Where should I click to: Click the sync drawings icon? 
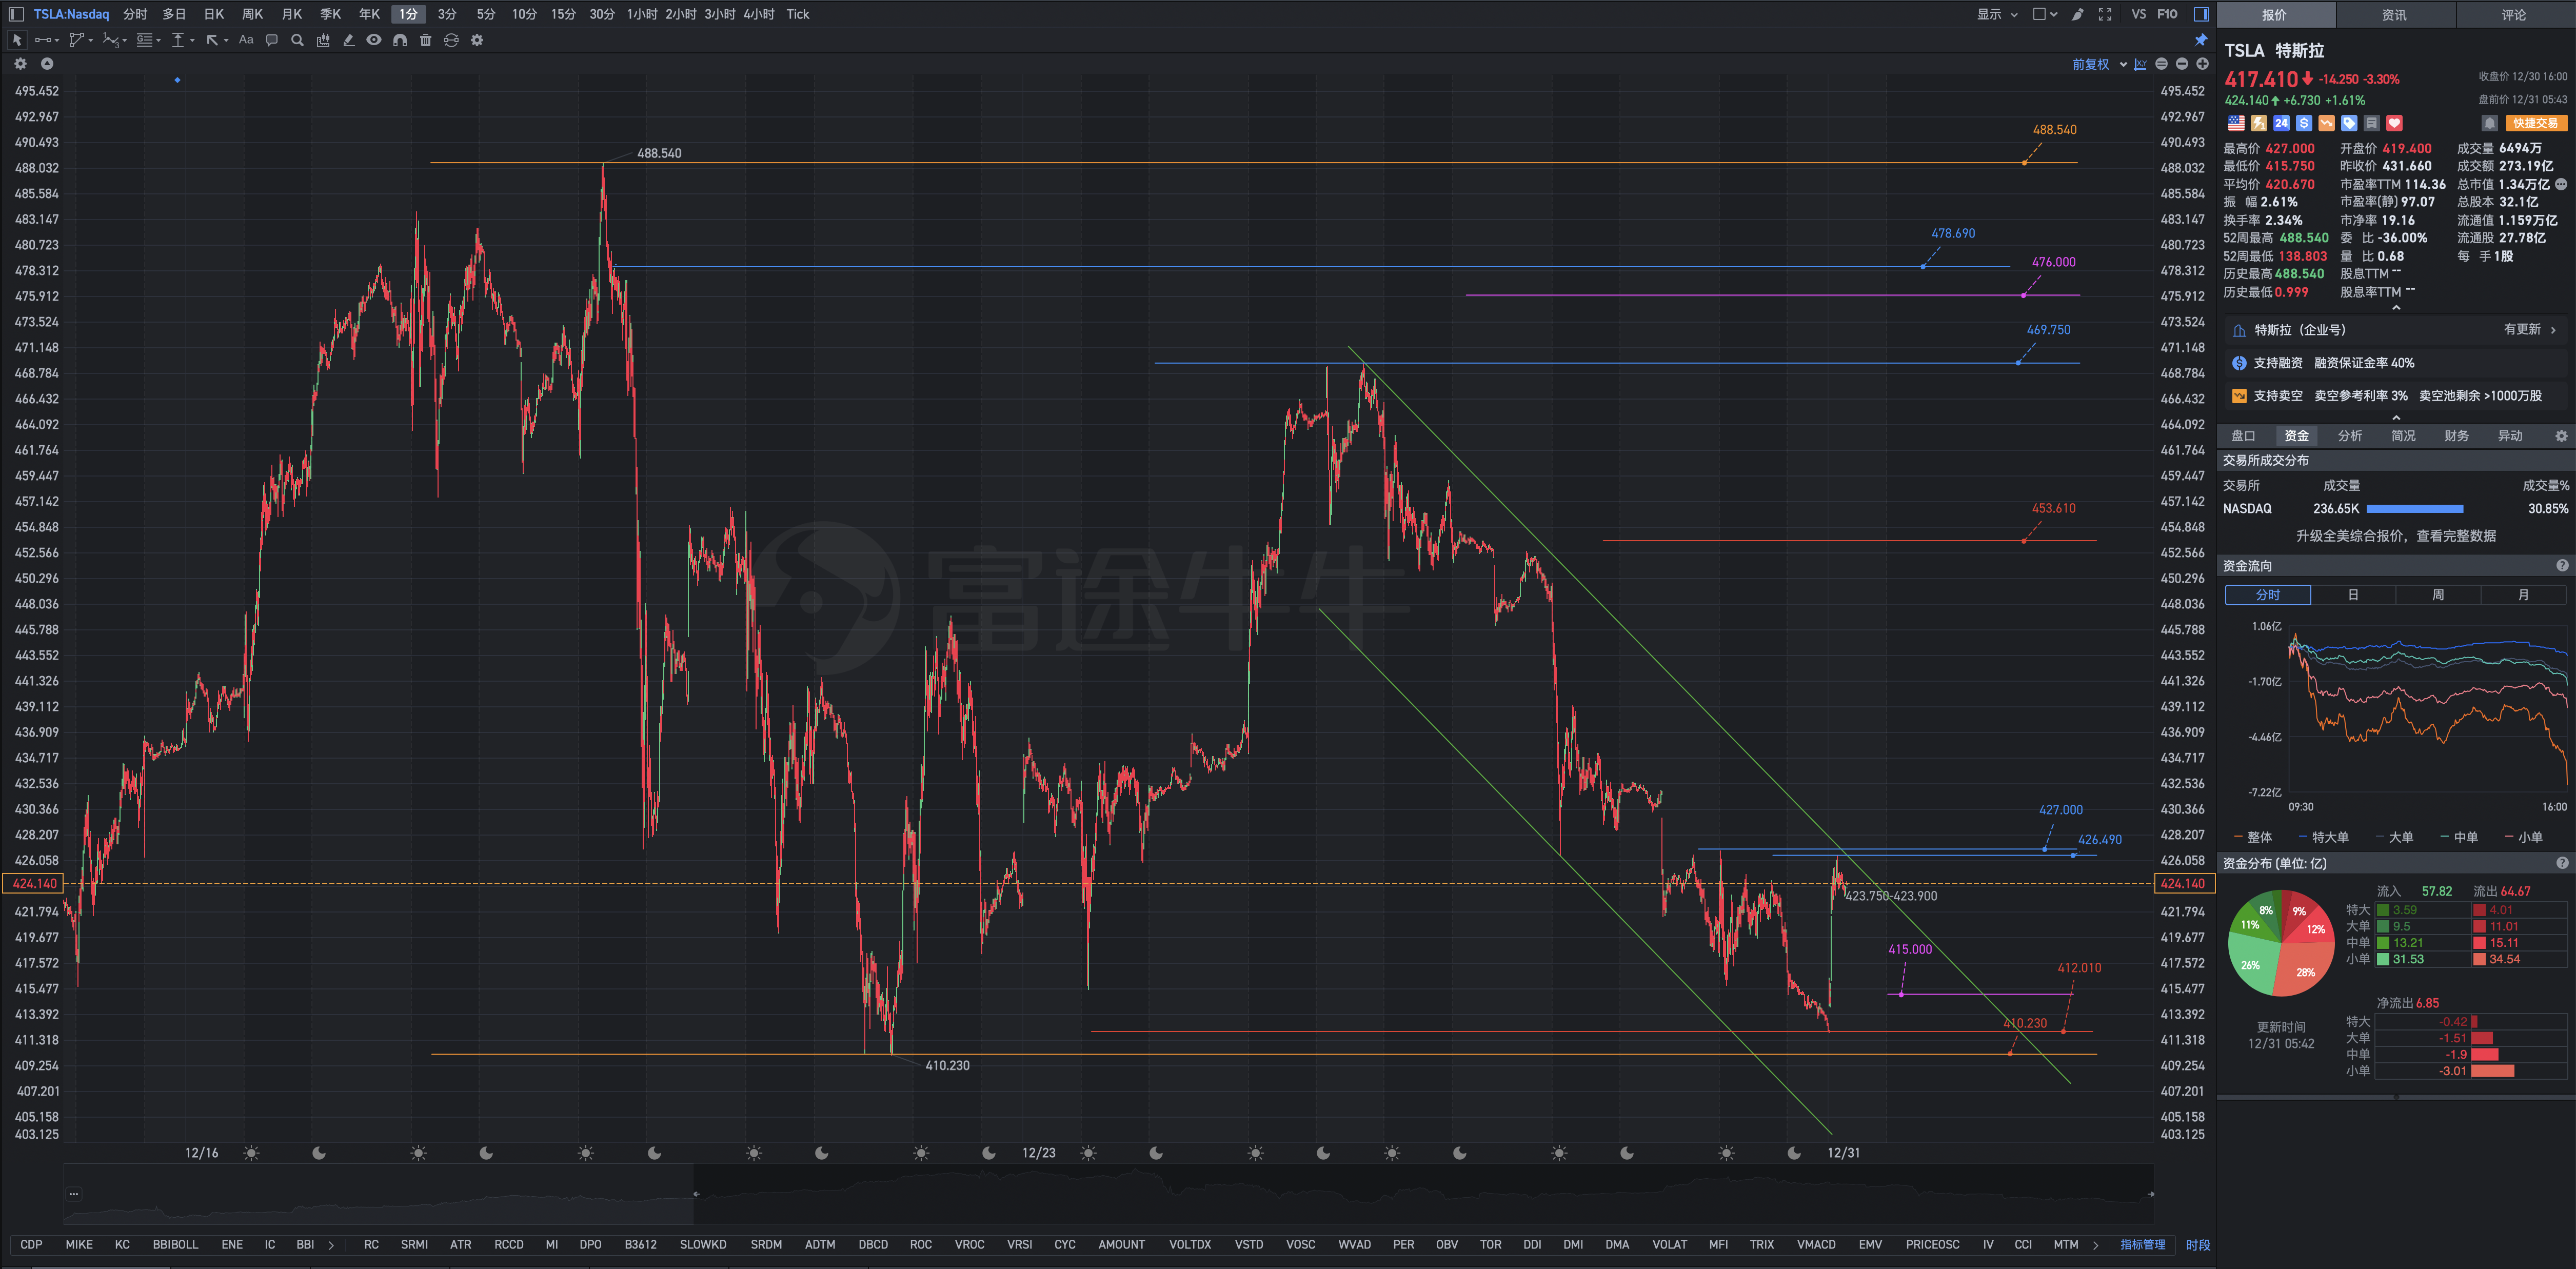click(x=452, y=40)
